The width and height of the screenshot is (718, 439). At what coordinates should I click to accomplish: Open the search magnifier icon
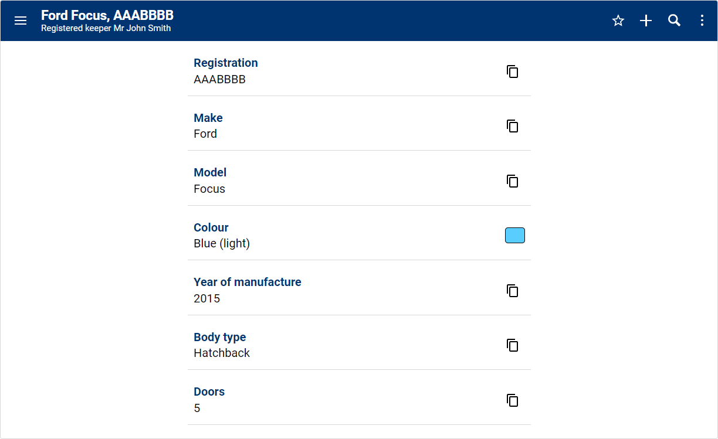[x=674, y=21]
